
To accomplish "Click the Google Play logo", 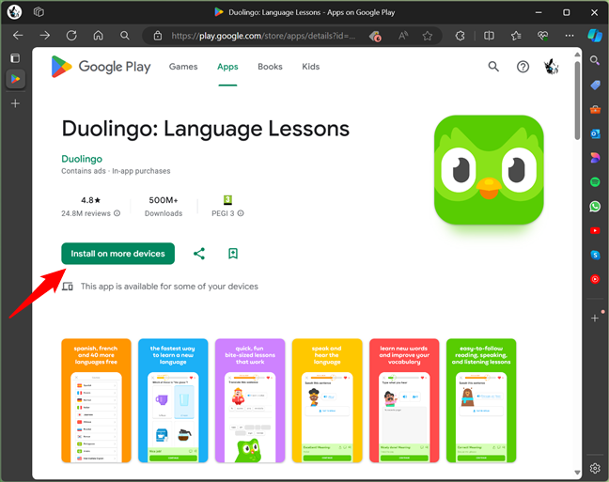I will coord(101,67).
